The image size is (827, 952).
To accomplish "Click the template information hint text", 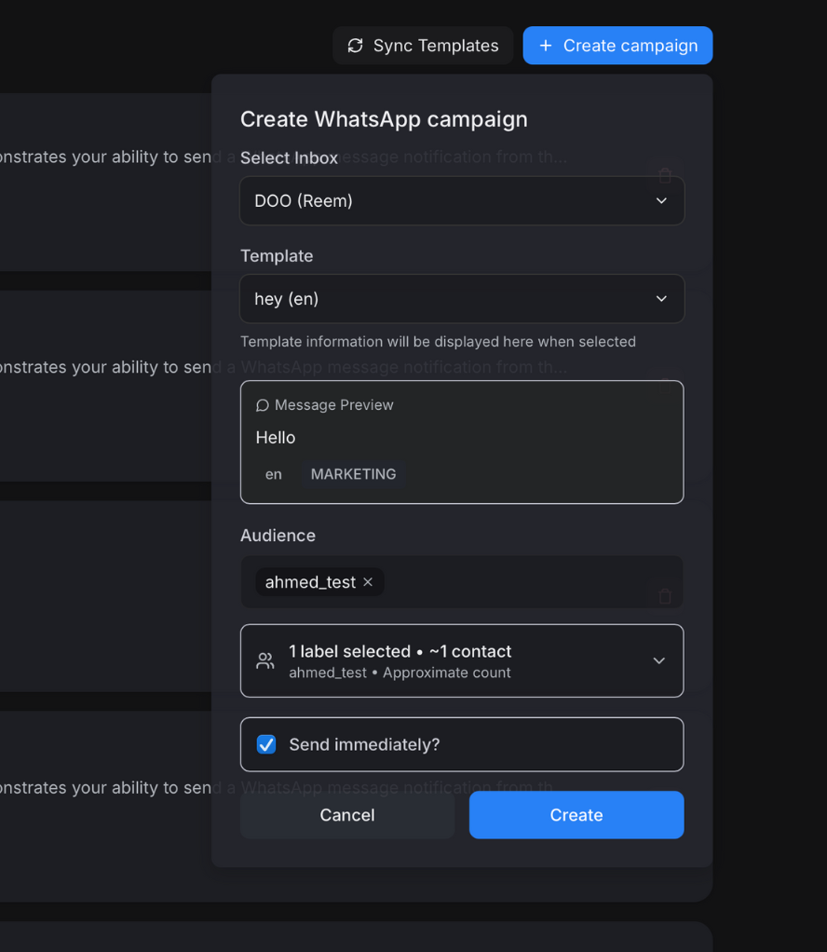I will tap(438, 342).
